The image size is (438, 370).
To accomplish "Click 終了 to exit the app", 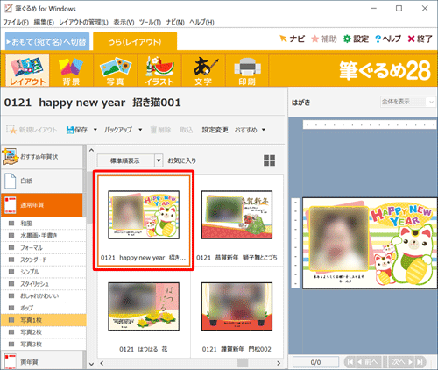I will click(x=420, y=39).
